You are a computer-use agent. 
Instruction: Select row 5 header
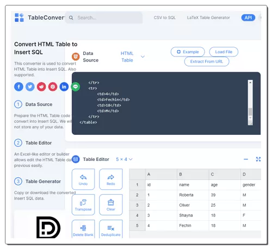pos(137,226)
